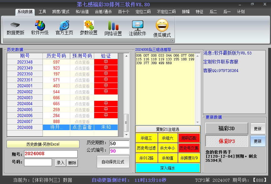This screenshot has height=184, width=271.
Task: Switch to 系统数据 tab
Action: click(x=25, y=12)
